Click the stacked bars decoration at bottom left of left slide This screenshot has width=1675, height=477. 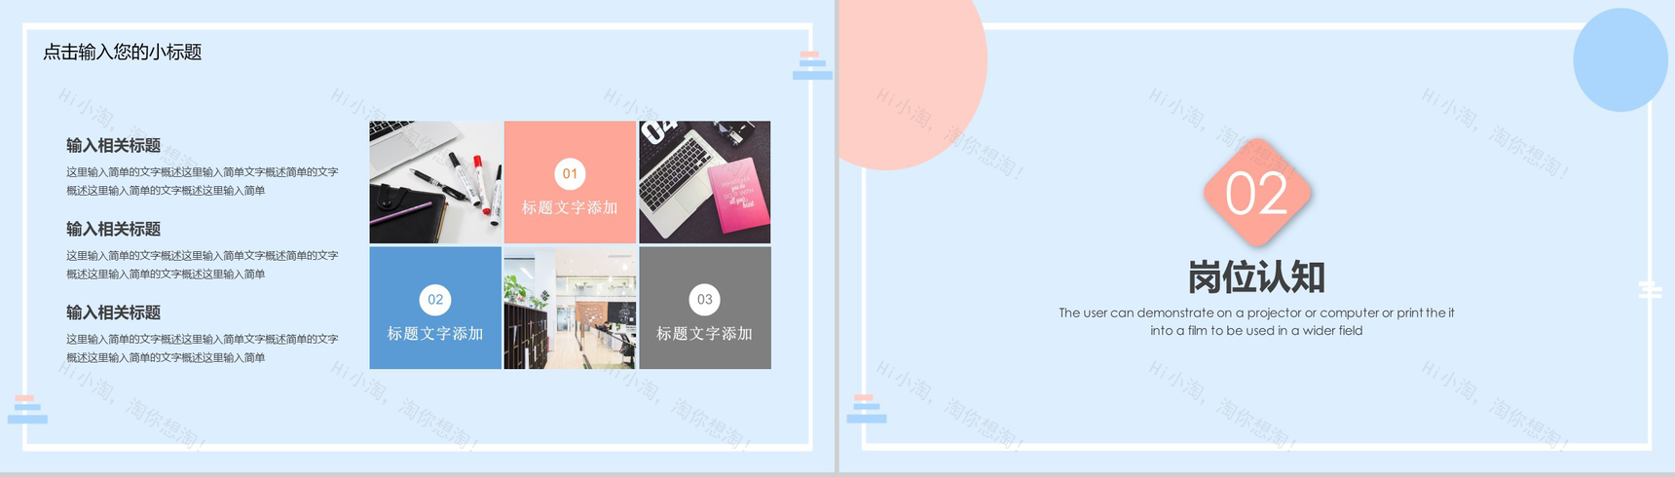[27, 409]
